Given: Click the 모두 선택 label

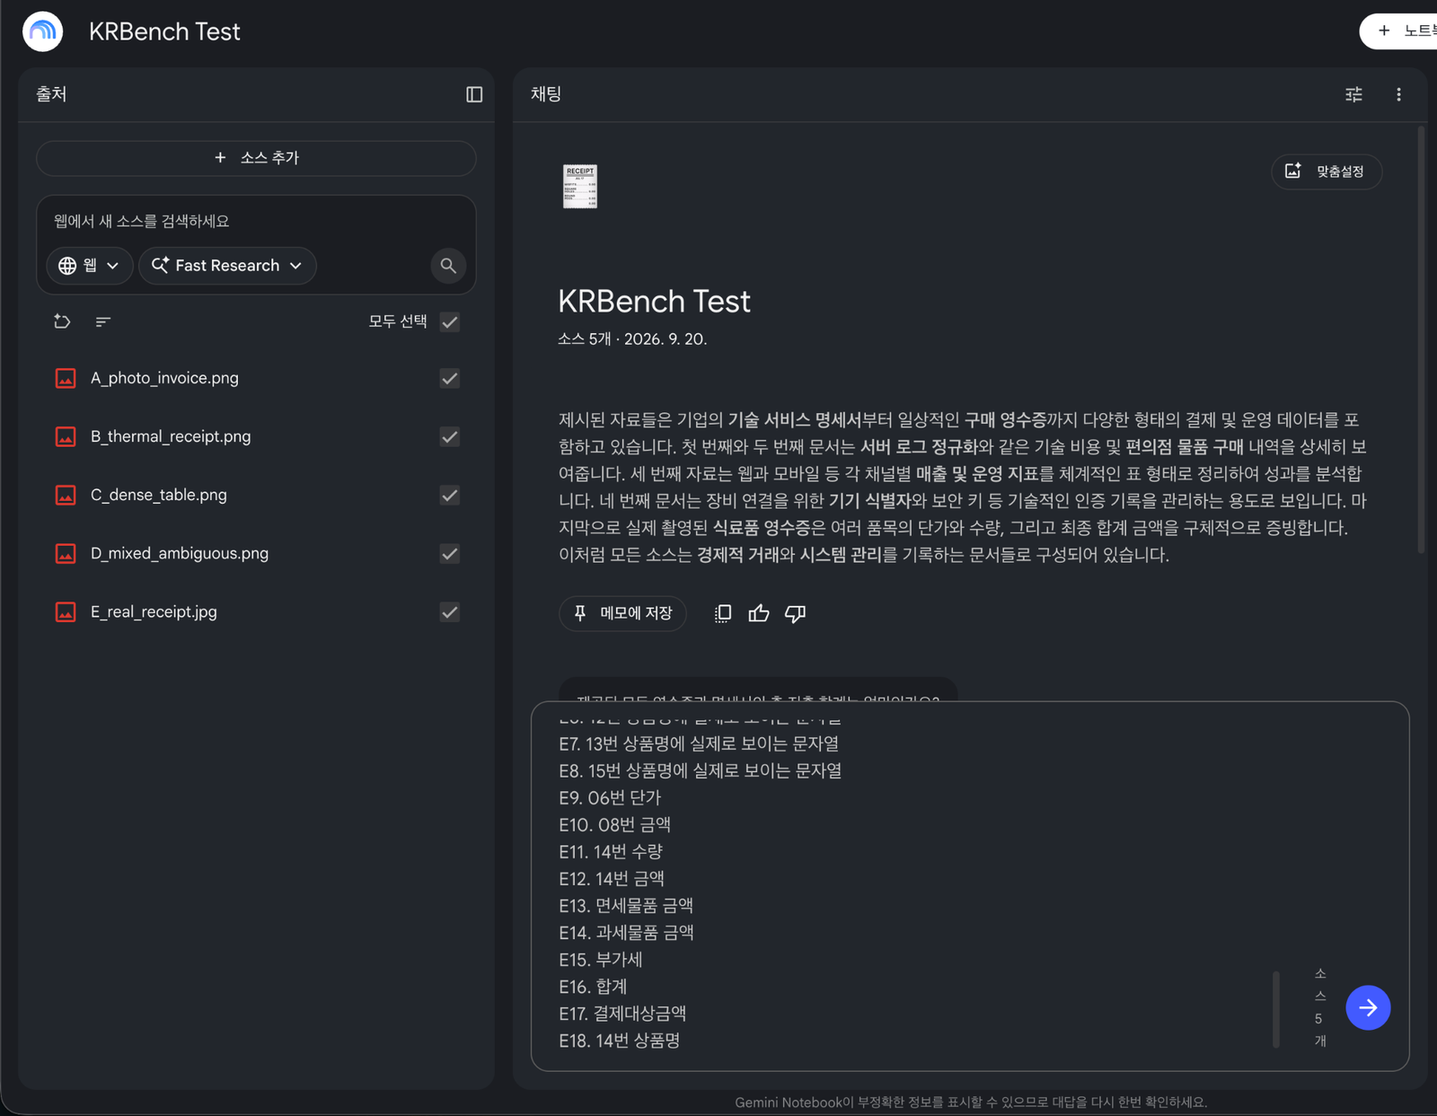Looking at the screenshot, I should tap(398, 321).
